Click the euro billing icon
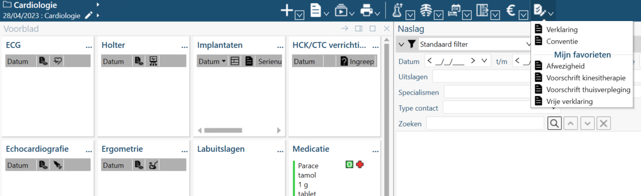Image resolution: width=641 pixels, height=196 pixels. click(x=510, y=10)
